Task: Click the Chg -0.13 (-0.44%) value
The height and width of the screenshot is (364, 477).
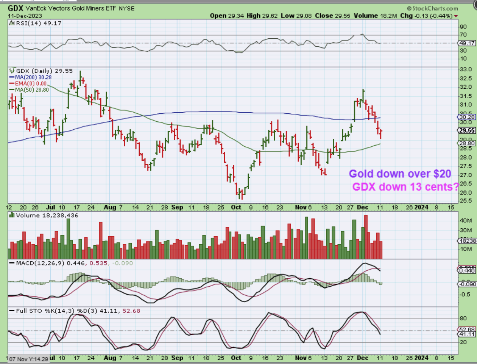Action: point(426,16)
